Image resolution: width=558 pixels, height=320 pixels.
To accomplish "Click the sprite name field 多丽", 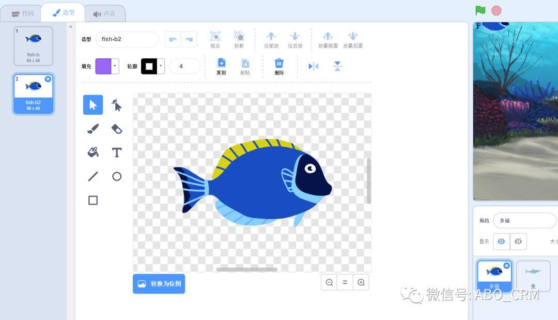I will point(524,221).
